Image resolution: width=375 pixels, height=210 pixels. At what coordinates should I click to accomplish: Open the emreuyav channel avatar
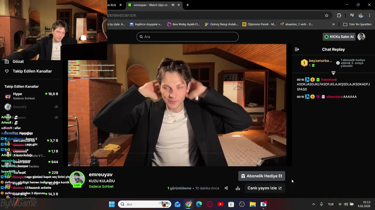coord(77,179)
